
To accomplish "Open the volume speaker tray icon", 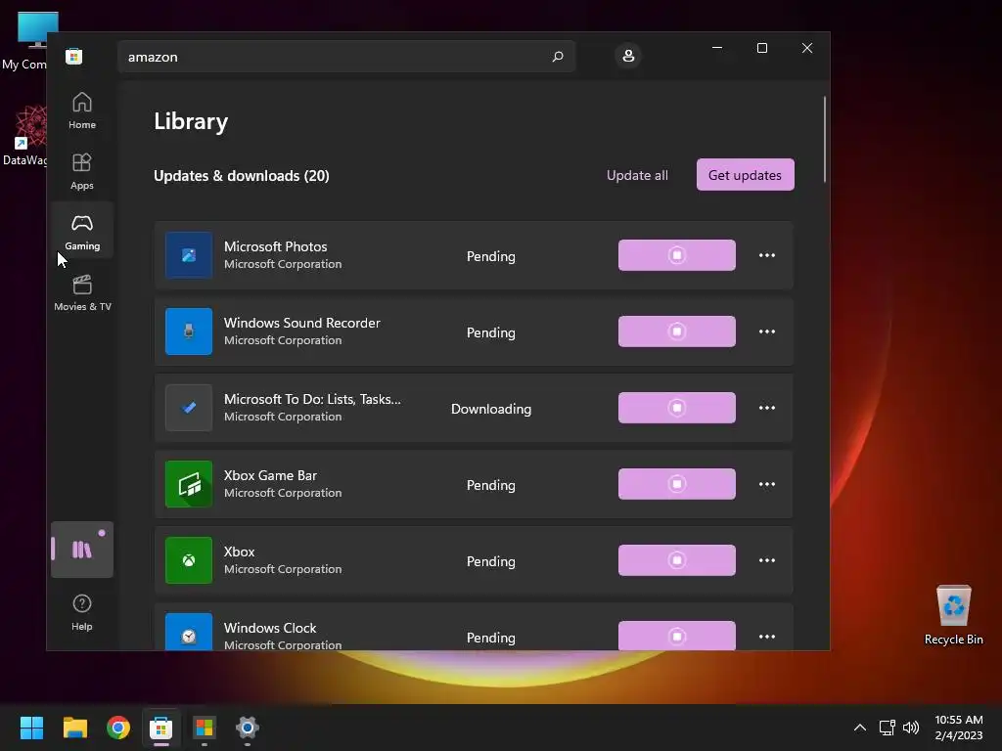I will (x=911, y=728).
